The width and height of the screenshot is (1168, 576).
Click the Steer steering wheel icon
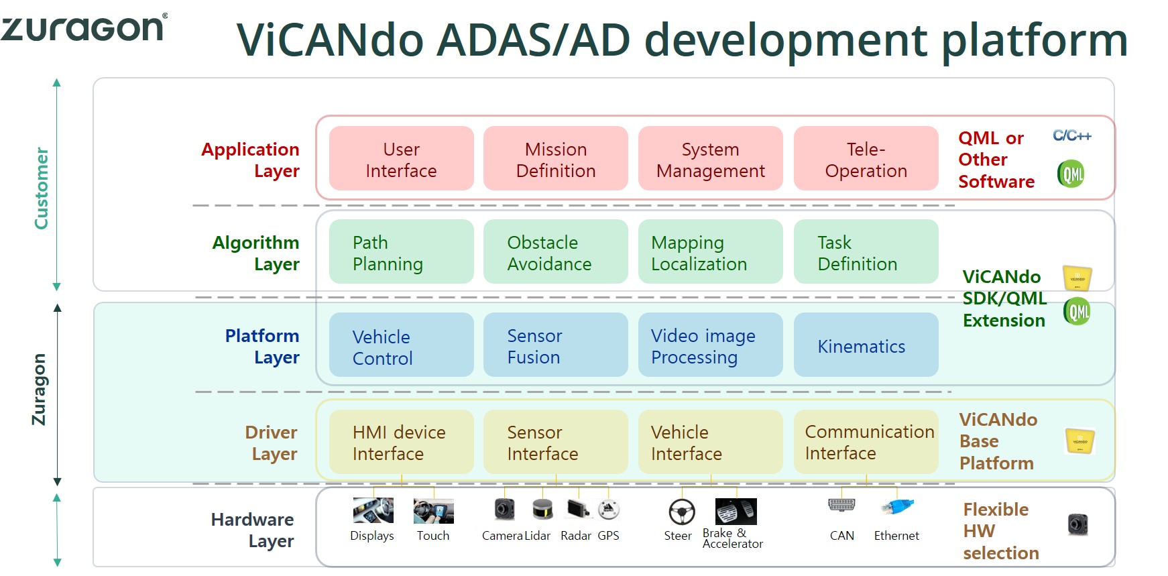pos(682,512)
